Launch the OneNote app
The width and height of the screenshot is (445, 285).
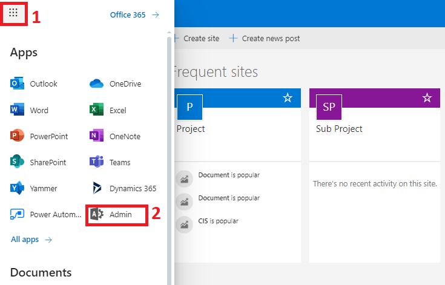tap(116, 137)
